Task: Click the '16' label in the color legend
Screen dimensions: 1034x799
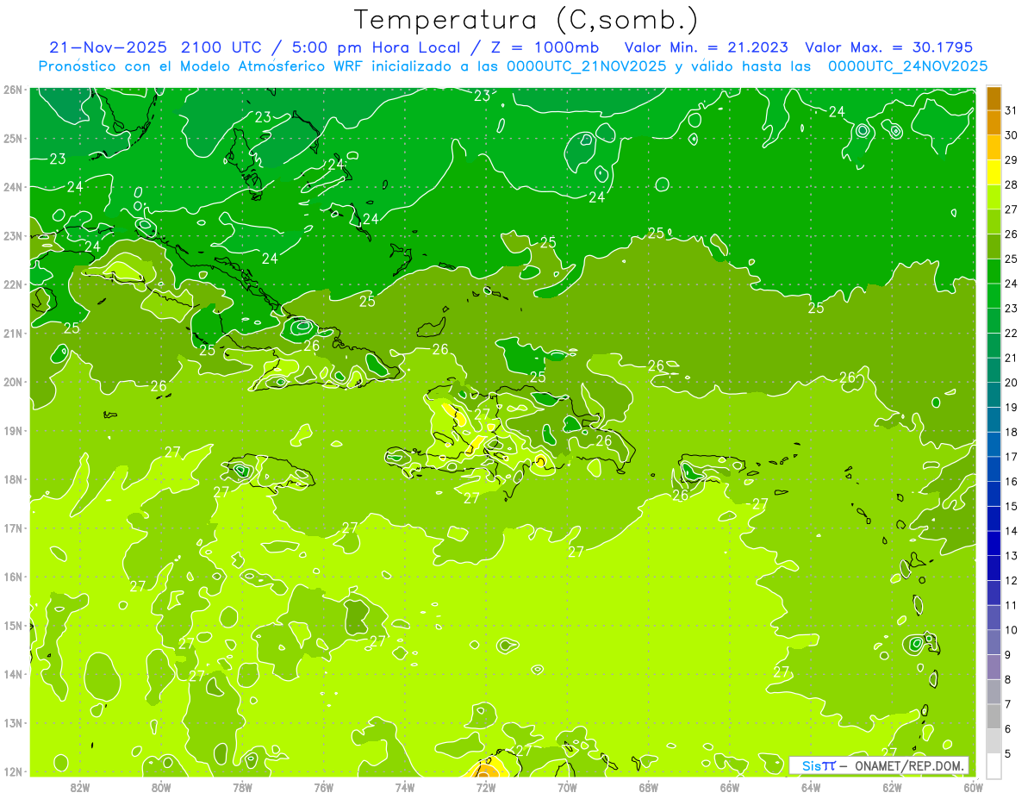Action: tap(1012, 482)
